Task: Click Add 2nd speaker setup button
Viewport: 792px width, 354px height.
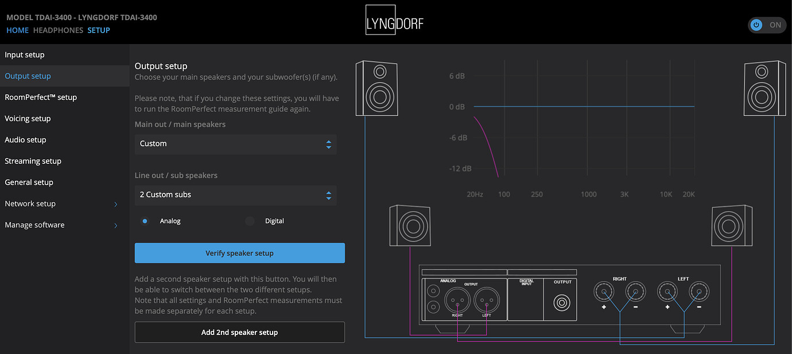Action: (x=239, y=332)
